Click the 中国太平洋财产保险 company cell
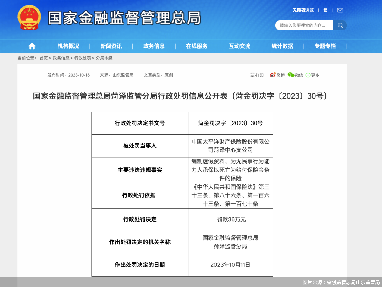 230,146
